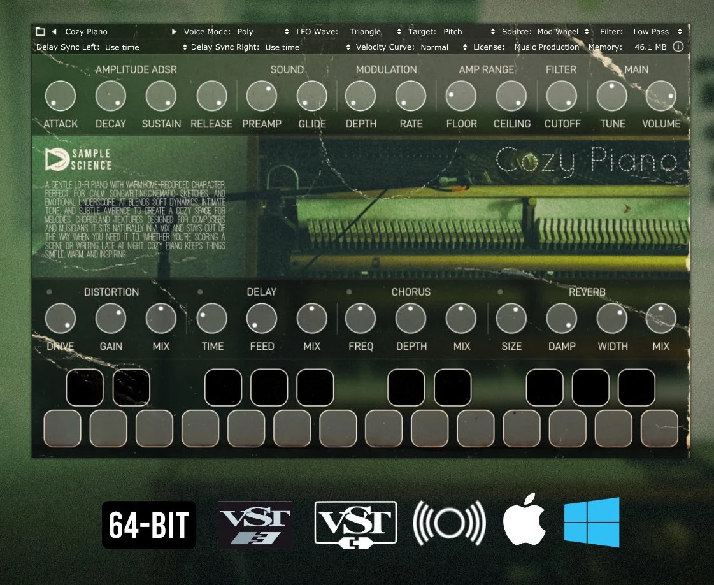Click the Windows logo icon
714x585 pixels.
592,523
